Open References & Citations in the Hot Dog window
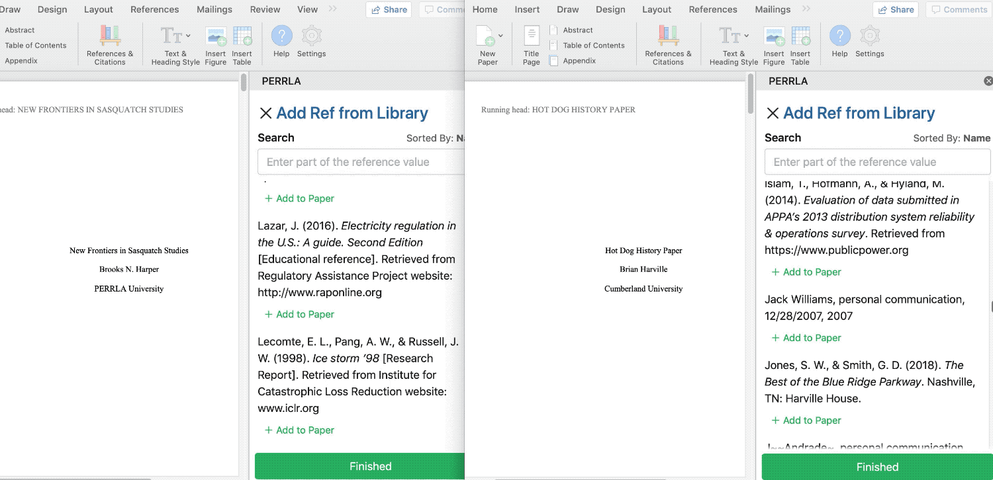 pyautogui.click(x=668, y=45)
